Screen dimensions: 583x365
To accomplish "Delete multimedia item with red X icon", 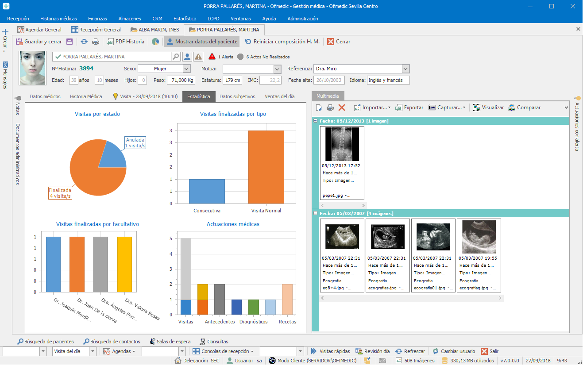I will 342,108.
